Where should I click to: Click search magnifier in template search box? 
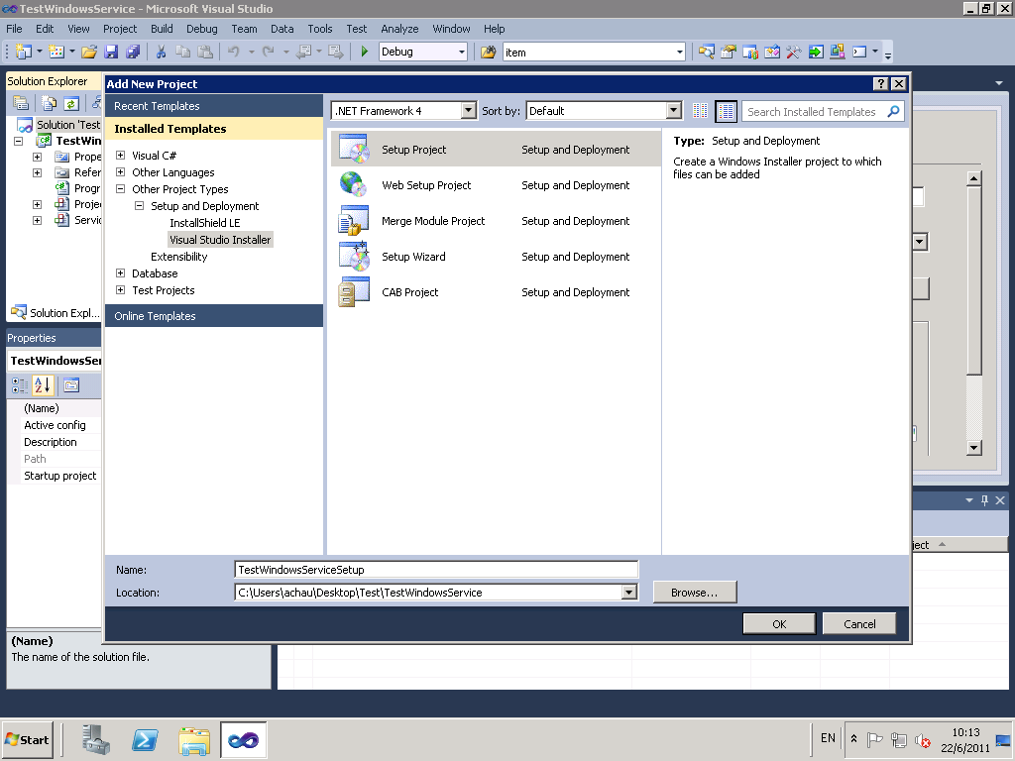tap(893, 111)
